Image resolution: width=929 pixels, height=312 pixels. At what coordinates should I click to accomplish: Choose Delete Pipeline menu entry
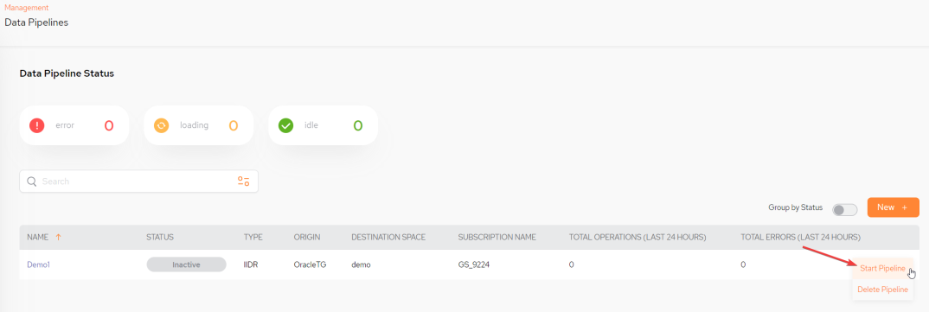pos(882,289)
